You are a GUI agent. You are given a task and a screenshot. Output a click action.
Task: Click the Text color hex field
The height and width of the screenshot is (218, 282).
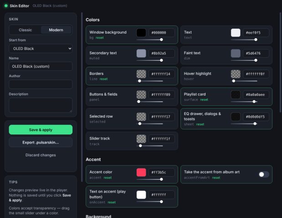(x=256, y=33)
